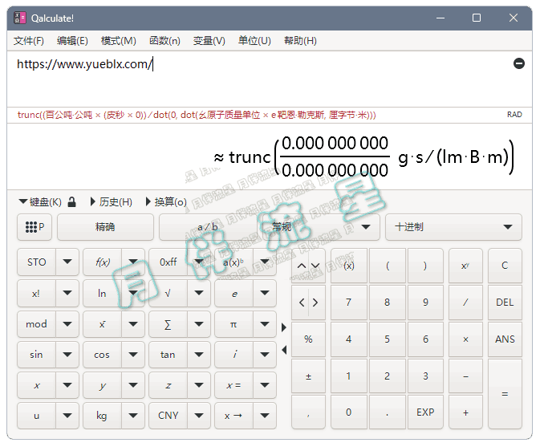540x447 pixels.
Task: Click the equals = button
Action: (505, 394)
